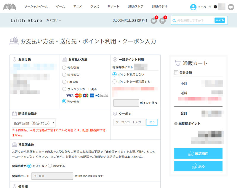Select 希望しない for 営業店止め
Viewport: 237px width, 188px height.
29,166
